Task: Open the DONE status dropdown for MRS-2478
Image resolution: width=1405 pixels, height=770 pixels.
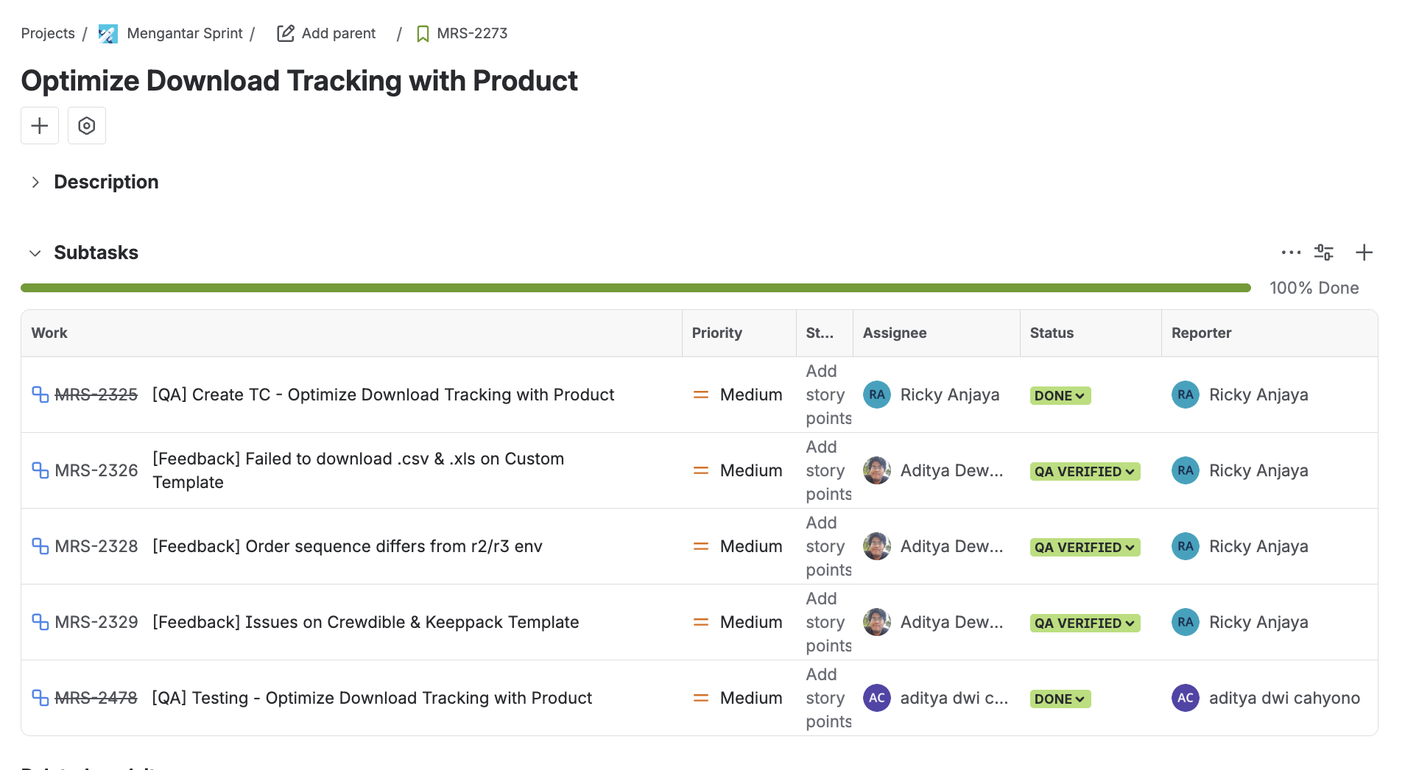Action: [1060, 699]
